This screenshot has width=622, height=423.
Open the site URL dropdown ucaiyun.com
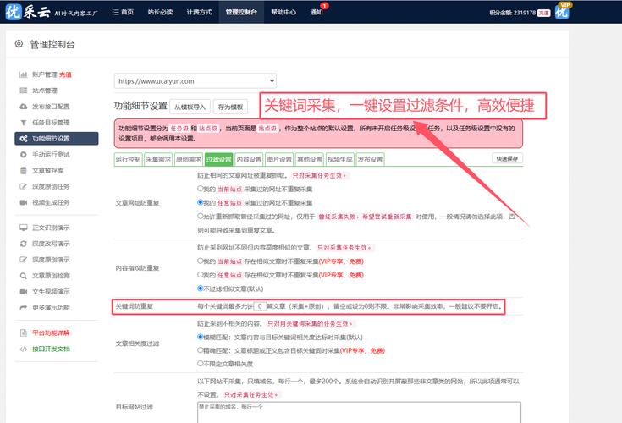[195, 81]
